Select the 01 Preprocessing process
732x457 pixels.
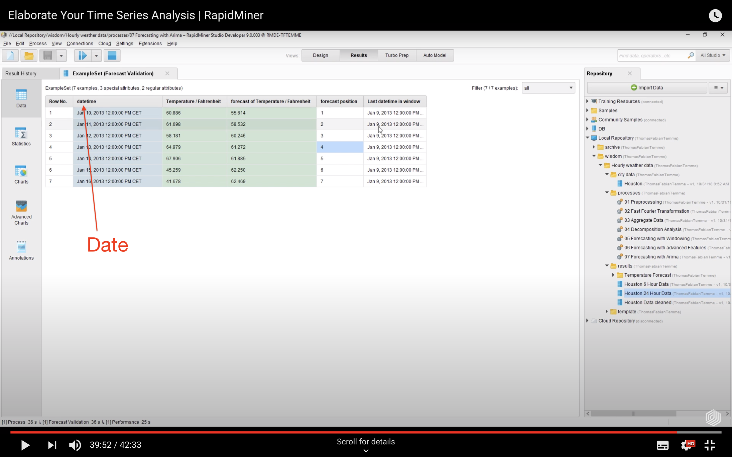click(643, 202)
